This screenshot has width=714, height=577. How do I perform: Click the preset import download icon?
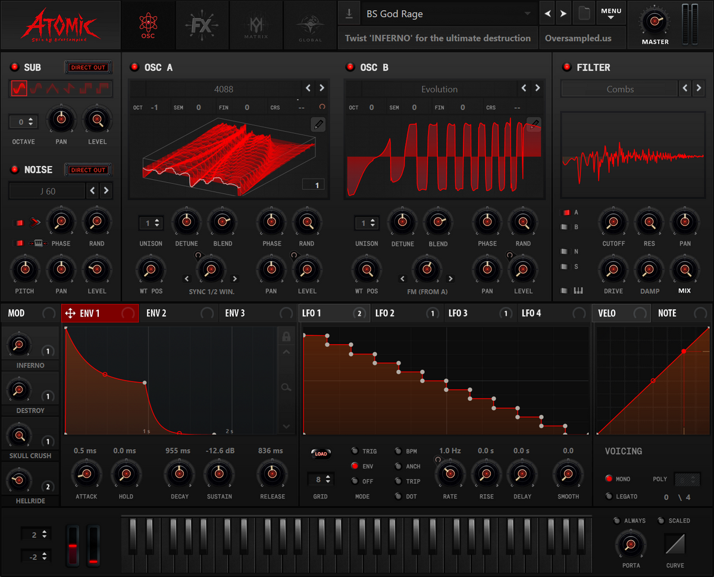tap(349, 12)
